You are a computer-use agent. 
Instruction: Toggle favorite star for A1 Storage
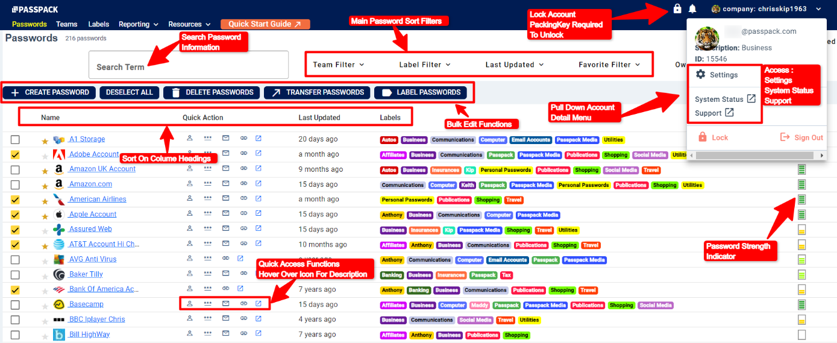click(x=45, y=141)
